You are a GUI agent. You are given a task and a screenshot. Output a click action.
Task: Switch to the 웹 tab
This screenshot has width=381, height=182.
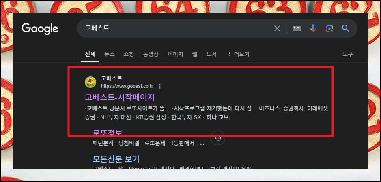tap(195, 54)
